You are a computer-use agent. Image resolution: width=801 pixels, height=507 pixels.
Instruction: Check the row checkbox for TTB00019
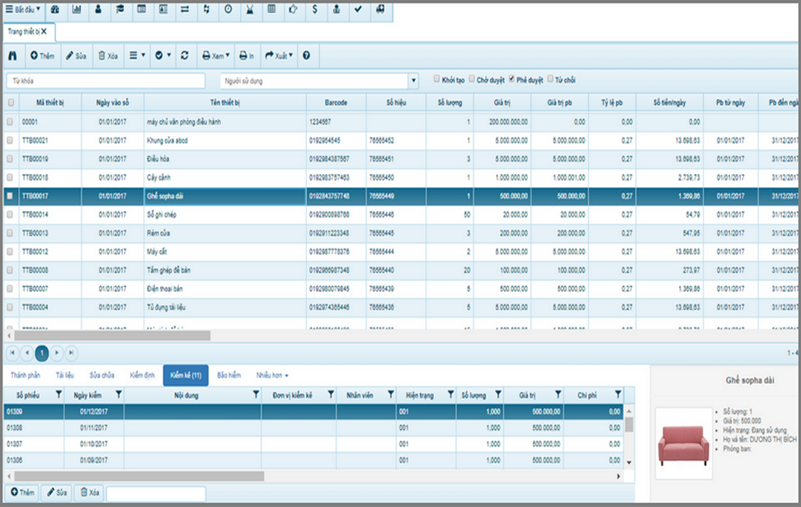(10, 159)
